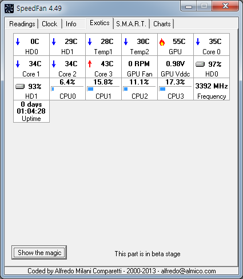Open the Clock tab
This screenshot has width=243, height=279.
coord(50,24)
